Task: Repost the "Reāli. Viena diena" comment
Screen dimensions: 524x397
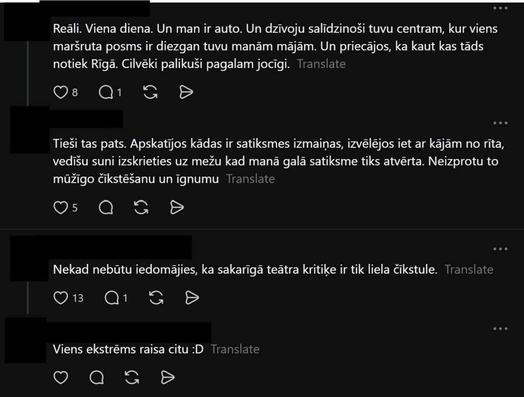Action: coord(150,92)
